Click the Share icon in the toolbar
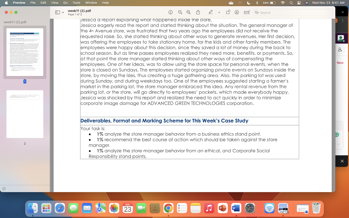The height and width of the screenshot is (218, 349). tap(198, 12)
